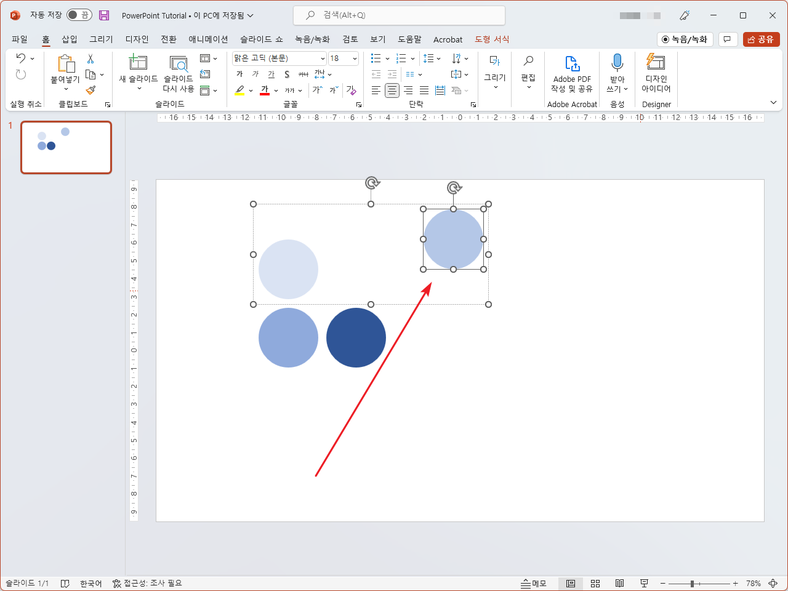Open the 붙여넣기 paste options arrow
The image size is (788, 591).
pos(66,89)
